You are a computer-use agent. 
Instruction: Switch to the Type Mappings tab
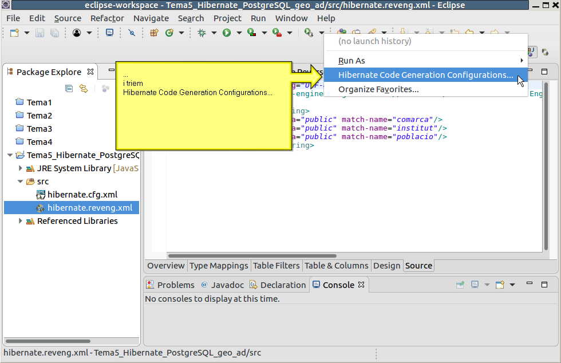219,266
